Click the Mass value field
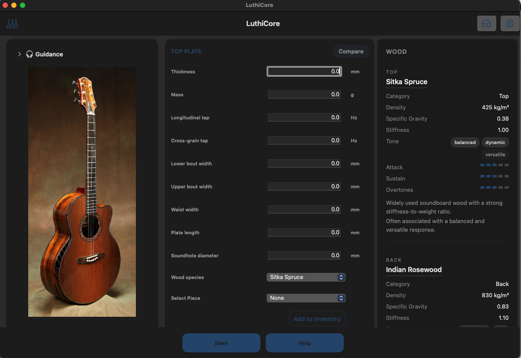The height and width of the screenshot is (358, 521). [x=304, y=95]
